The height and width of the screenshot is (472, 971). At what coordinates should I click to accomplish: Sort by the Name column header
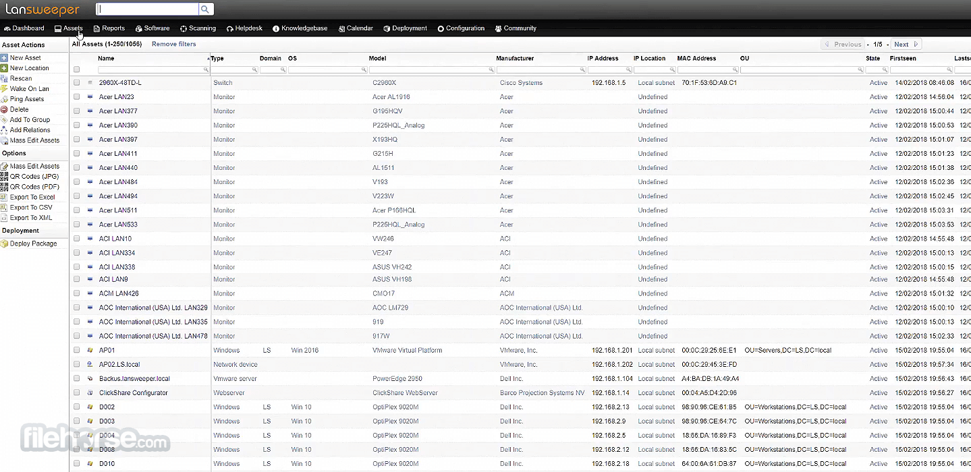[x=106, y=58]
